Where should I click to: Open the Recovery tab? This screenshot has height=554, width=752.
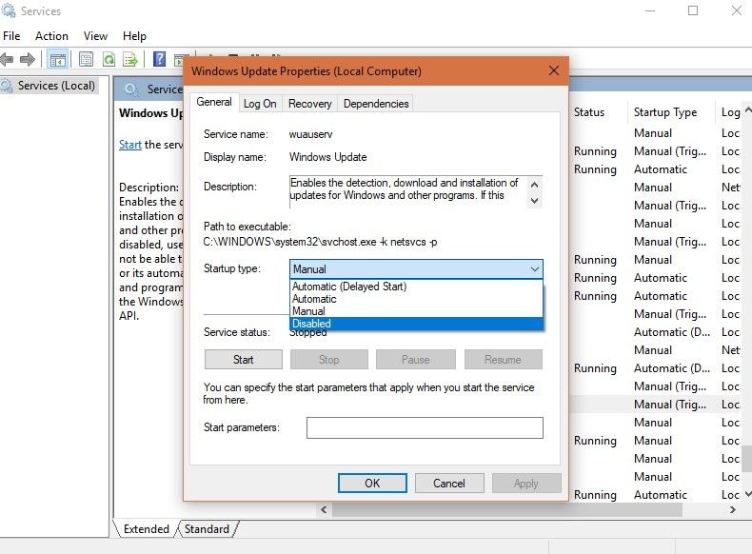point(309,104)
